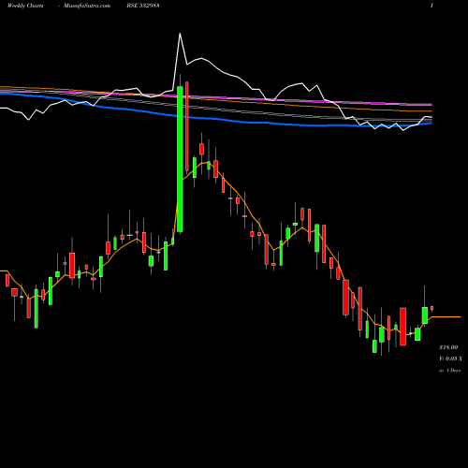Viewport: 468px width, 468px height.
Task: Click the "MunafaSutra.com" label
Action: pyautogui.click(x=87, y=6)
